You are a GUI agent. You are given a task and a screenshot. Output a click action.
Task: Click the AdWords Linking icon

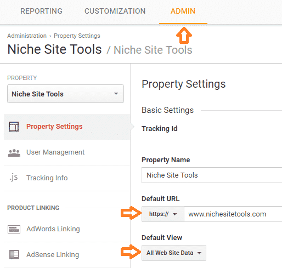[x=14, y=229]
